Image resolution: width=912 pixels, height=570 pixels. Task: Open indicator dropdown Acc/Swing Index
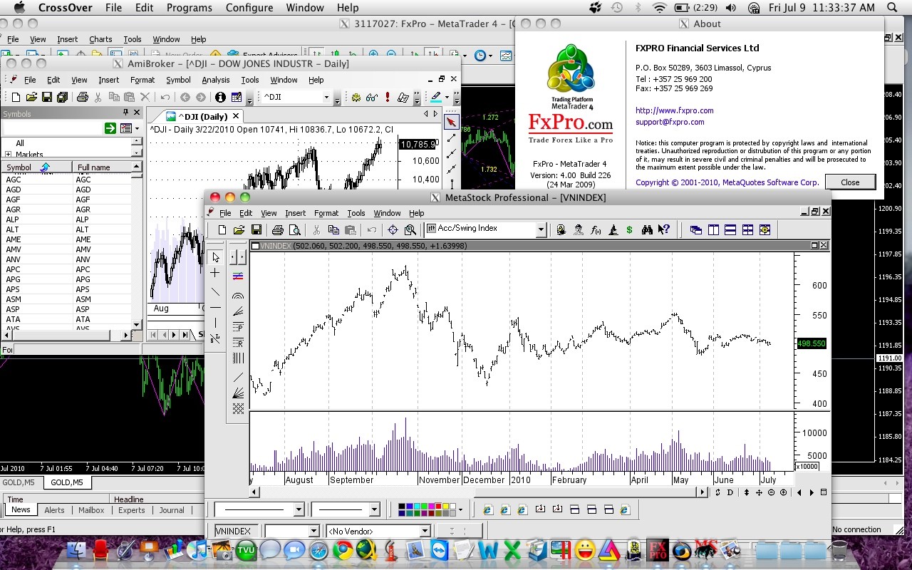[541, 229]
